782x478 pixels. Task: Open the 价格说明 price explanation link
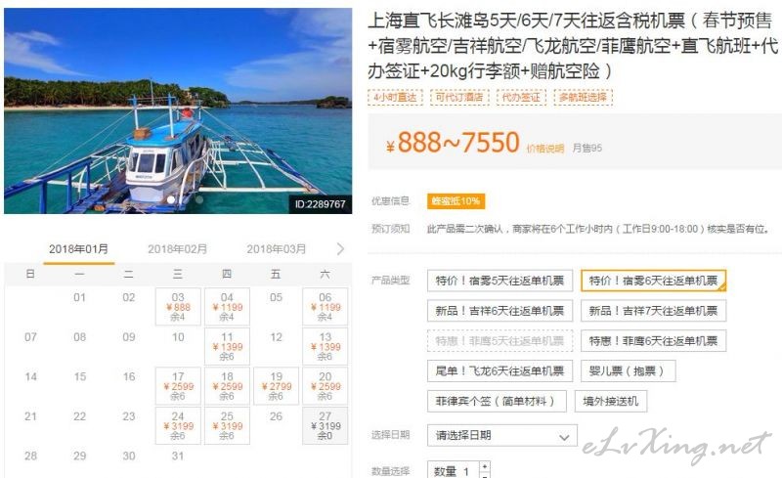click(545, 149)
